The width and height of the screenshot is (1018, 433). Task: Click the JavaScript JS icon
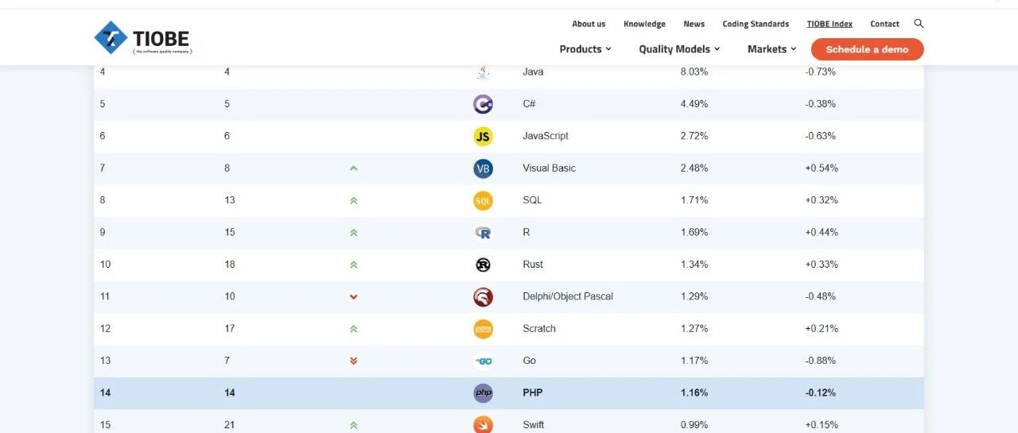pyautogui.click(x=483, y=137)
